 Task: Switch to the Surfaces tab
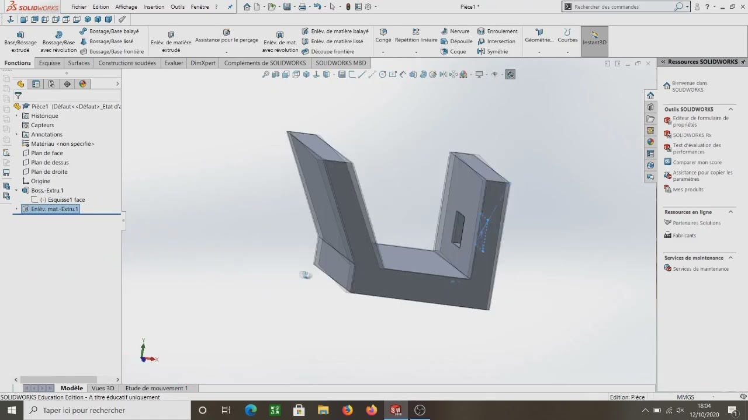point(79,63)
